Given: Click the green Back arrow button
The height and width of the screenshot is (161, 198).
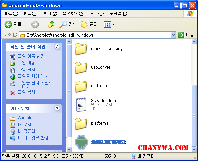Looking at the screenshot, I should pyautogui.click(x=8, y=24).
